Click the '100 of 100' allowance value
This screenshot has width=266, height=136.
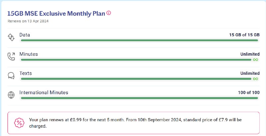248,92
